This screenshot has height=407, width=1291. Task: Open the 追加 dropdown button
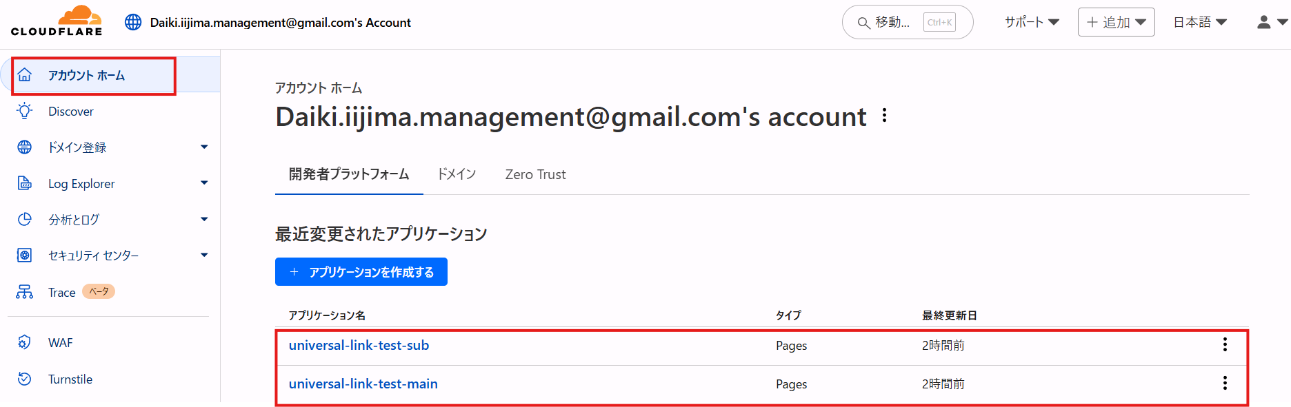click(x=1117, y=22)
